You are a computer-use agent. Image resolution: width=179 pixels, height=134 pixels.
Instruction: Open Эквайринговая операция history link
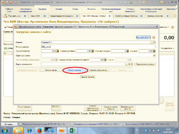coord(95,124)
